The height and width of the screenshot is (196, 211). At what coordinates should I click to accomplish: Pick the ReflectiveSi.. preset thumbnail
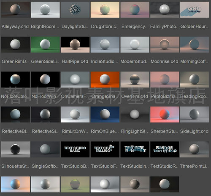[45, 114]
